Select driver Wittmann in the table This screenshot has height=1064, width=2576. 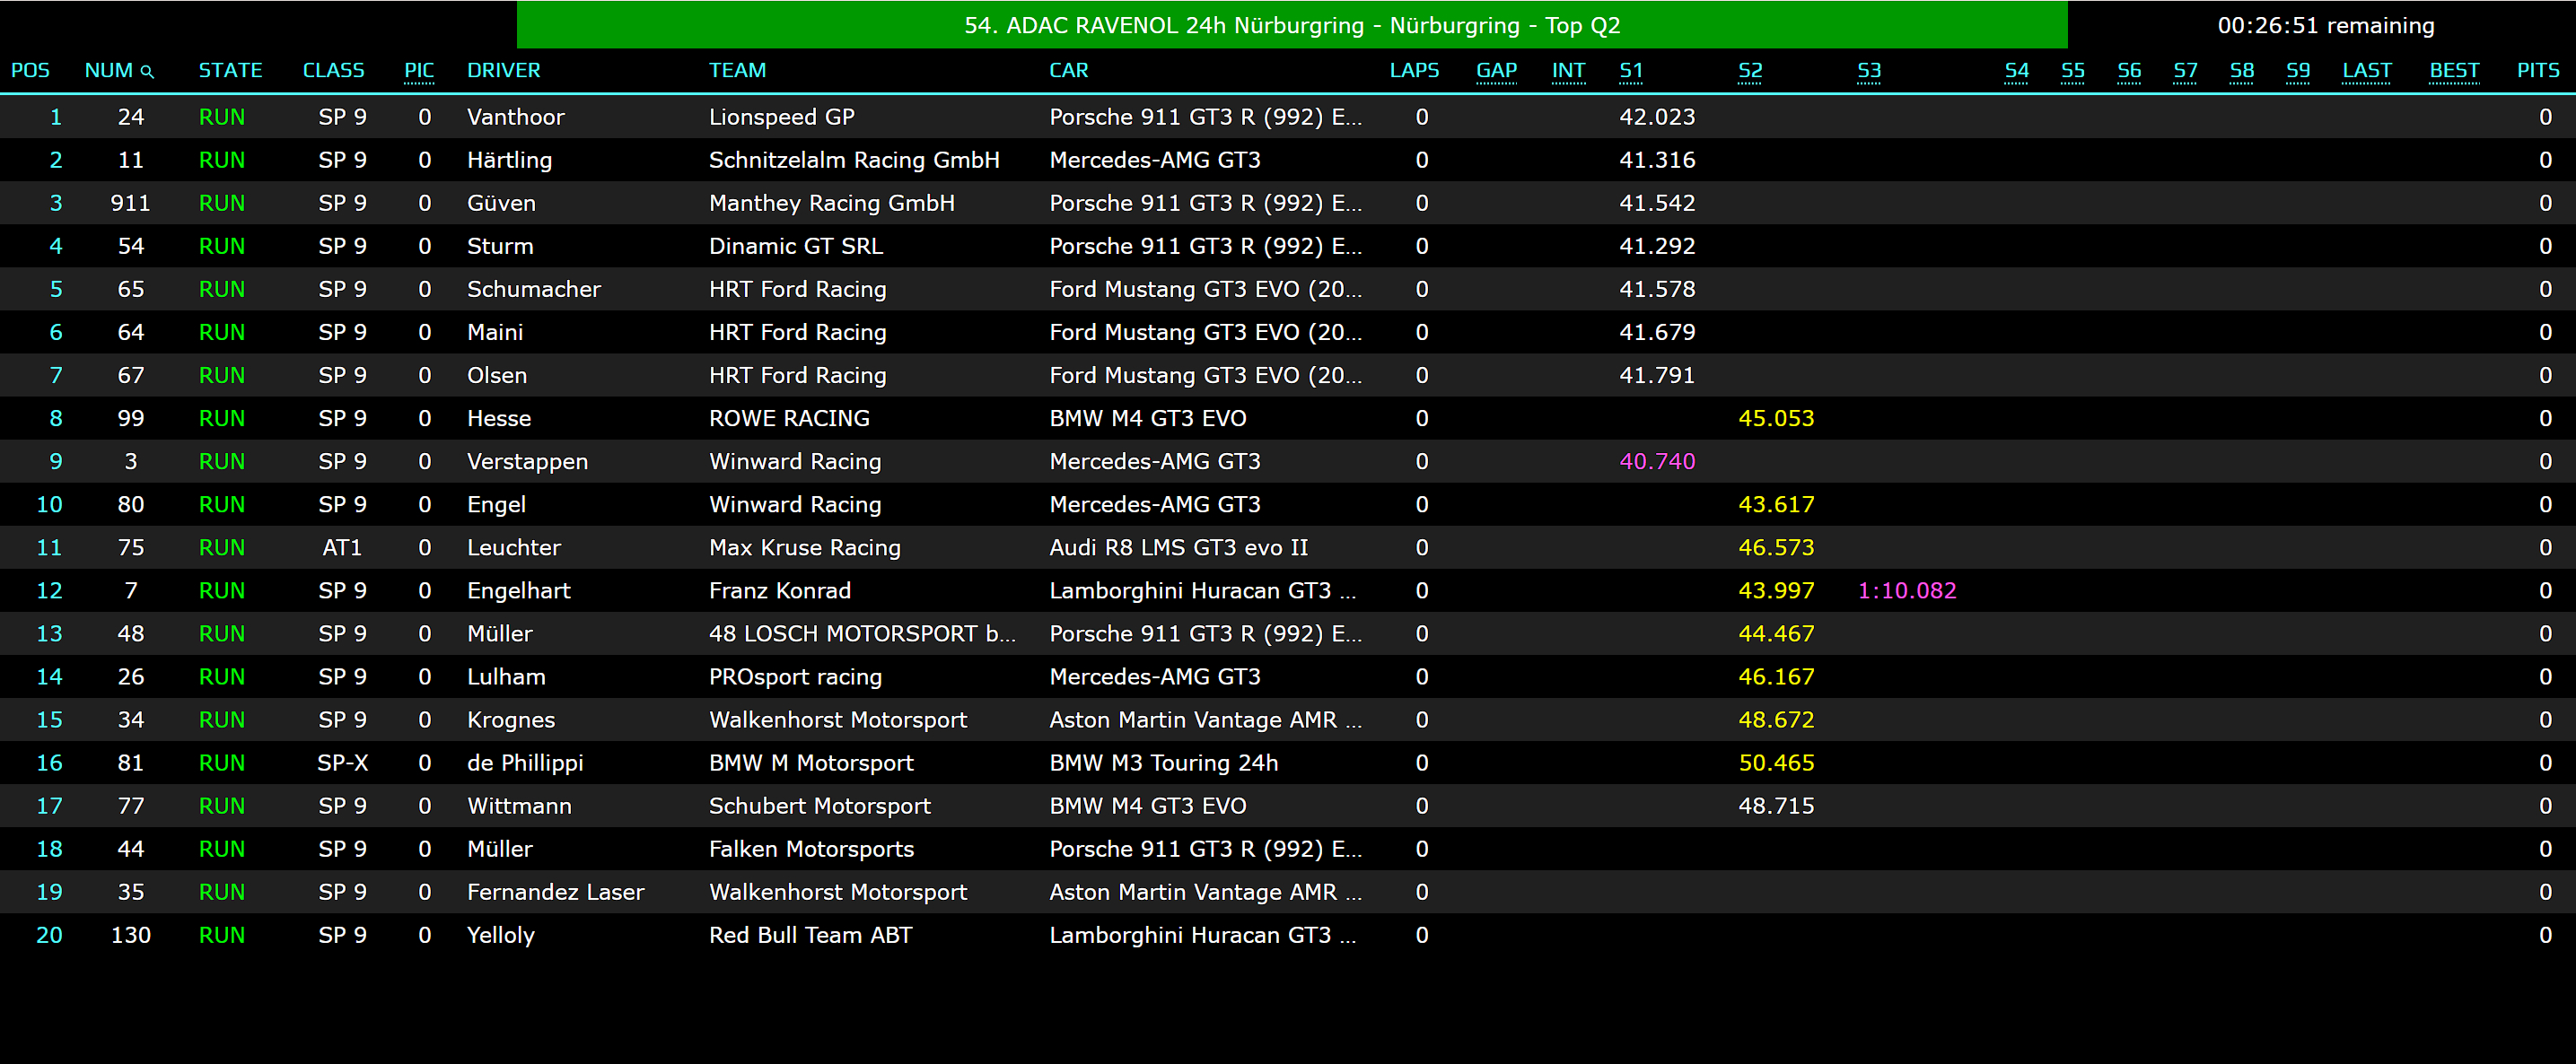tap(519, 806)
